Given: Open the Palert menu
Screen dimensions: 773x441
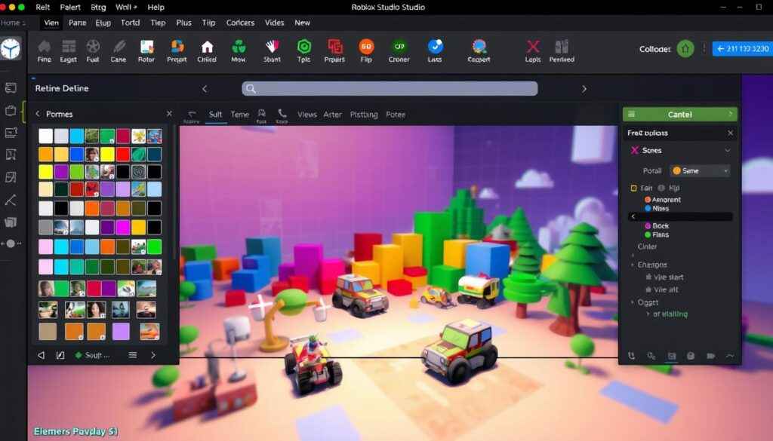Looking at the screenshot, I should (70, 7).
